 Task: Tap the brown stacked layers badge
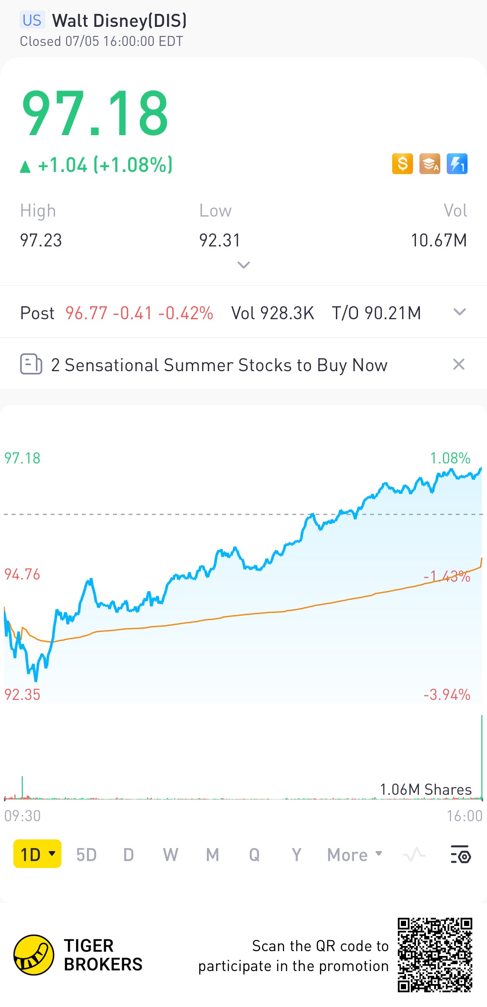coord(430,164)
